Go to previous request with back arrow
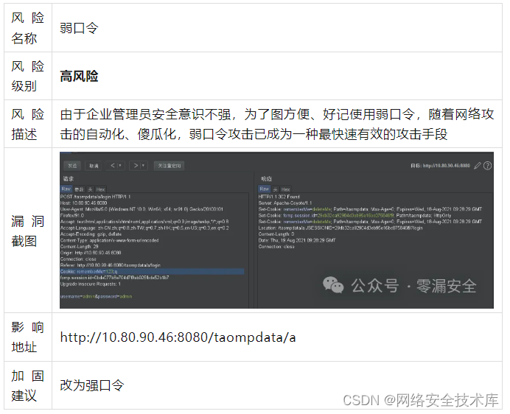 [x=113, y=166]
